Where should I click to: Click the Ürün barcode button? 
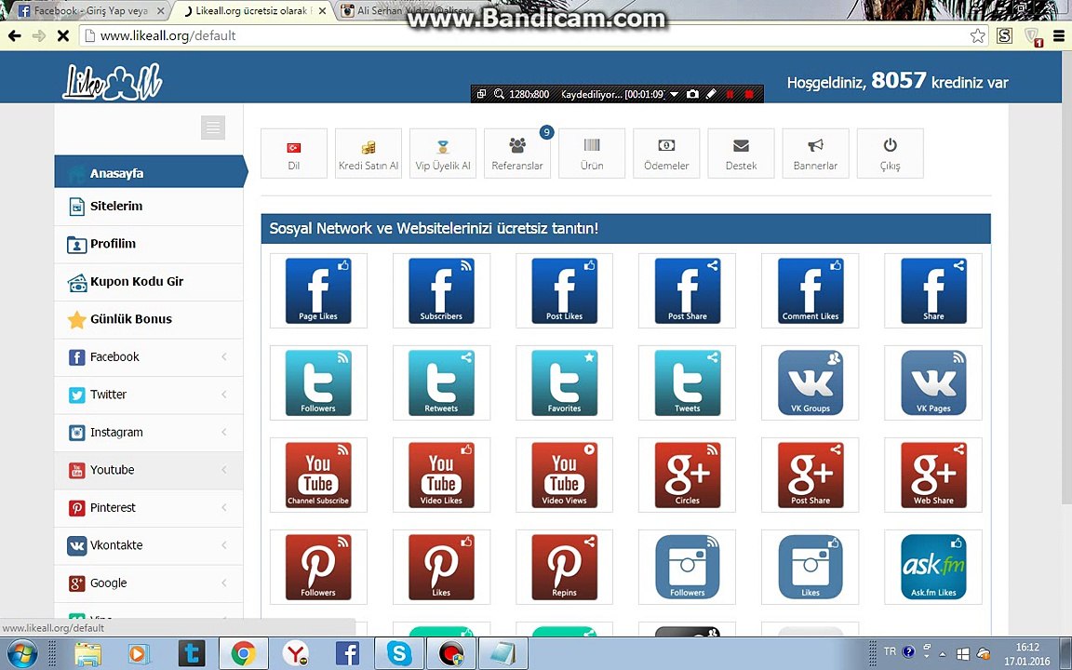[x=592, y=154]
